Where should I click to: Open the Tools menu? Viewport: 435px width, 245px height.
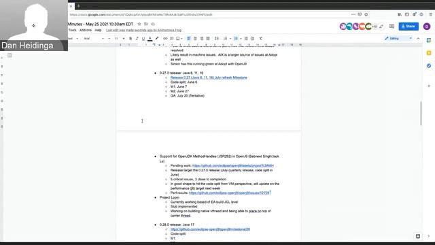click(x=72, y=30)
